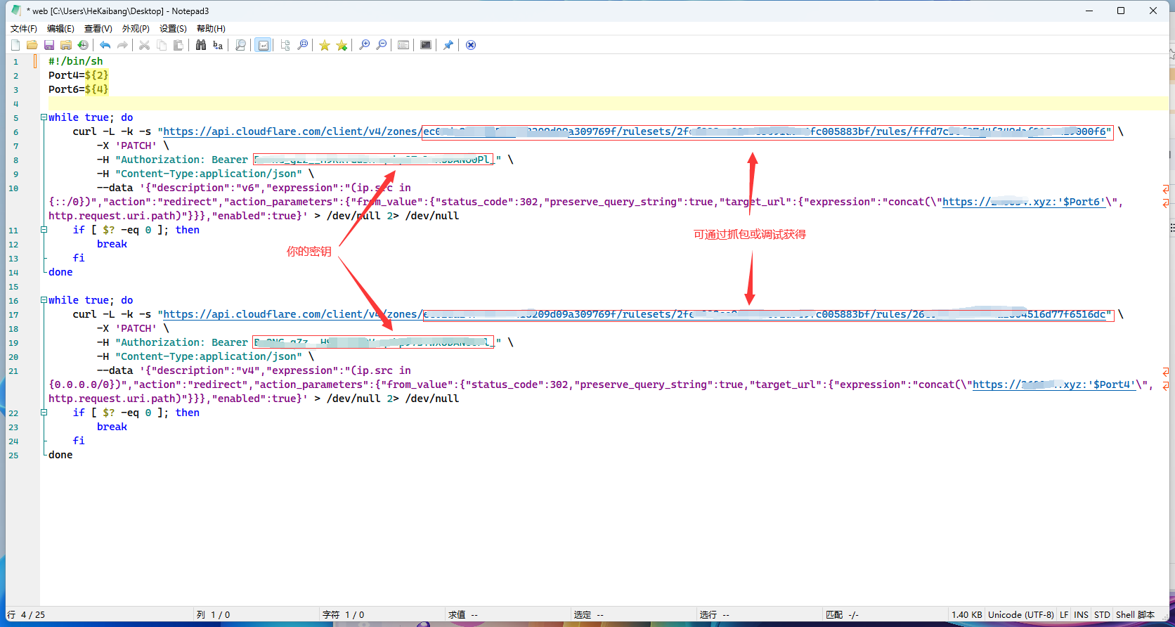Viewport: 1175px width, 627px height.
Task: Open syntax scheme selection icon
Action: point(403,45)
